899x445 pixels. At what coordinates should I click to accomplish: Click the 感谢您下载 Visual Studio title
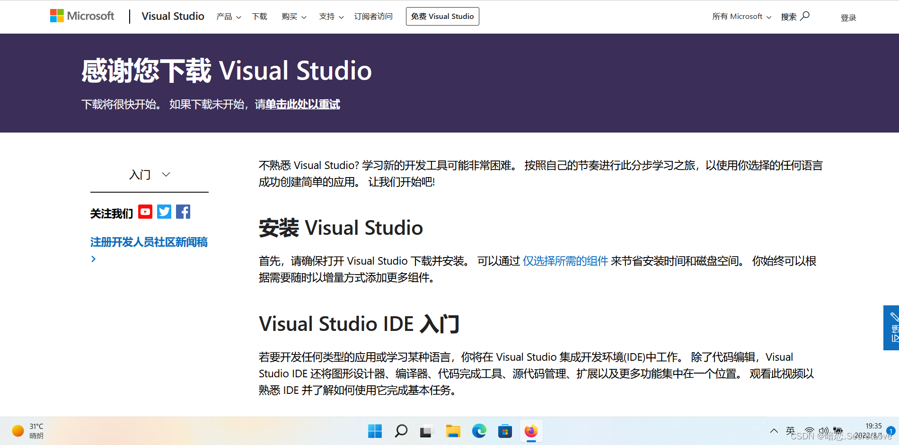[227, 71]
